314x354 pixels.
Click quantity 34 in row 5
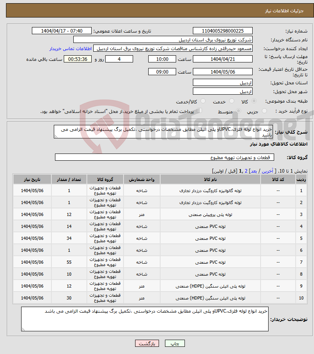tap(69, 238)
